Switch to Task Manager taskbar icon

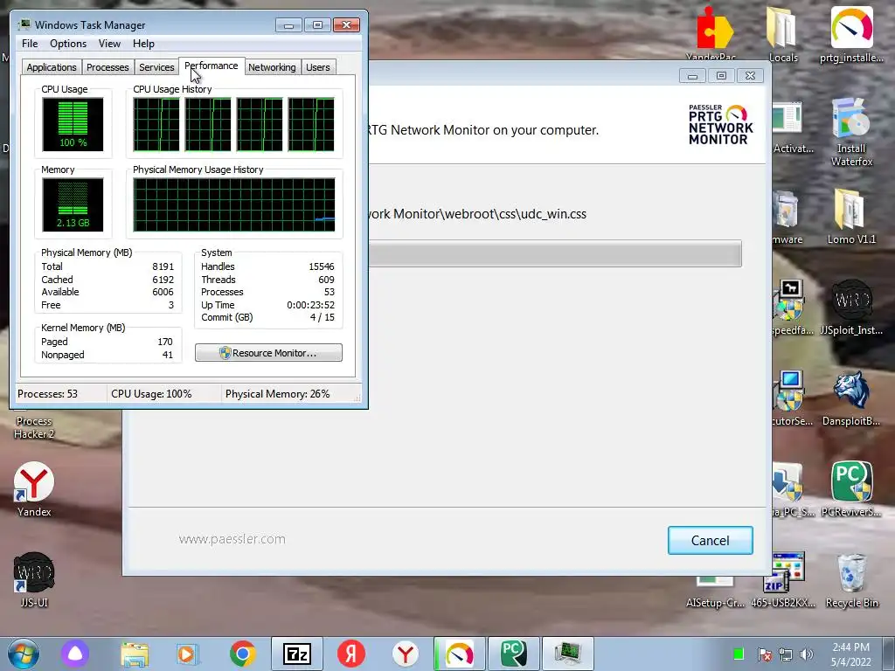568,654
